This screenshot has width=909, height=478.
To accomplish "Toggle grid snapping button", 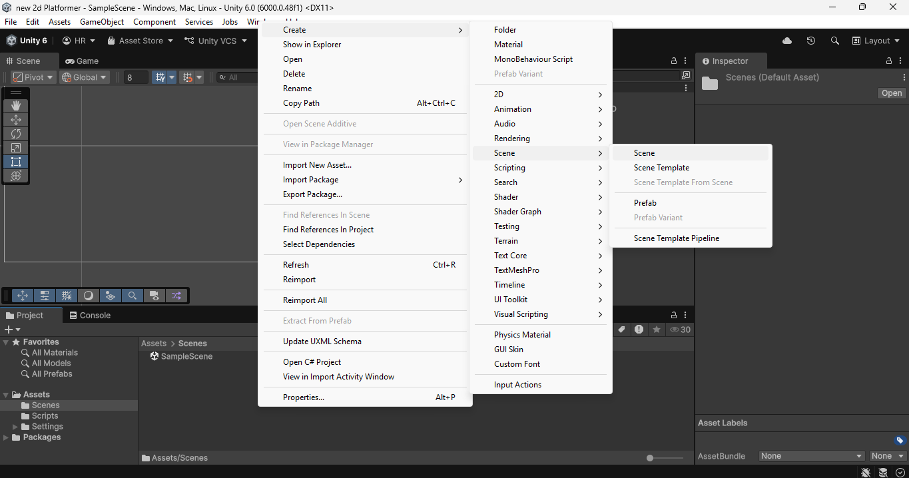I will [187, 77].
